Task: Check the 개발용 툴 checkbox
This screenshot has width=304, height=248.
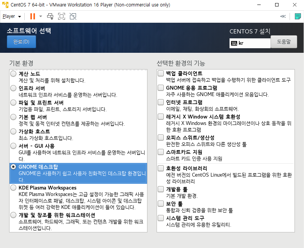Action: coord(161,189)
